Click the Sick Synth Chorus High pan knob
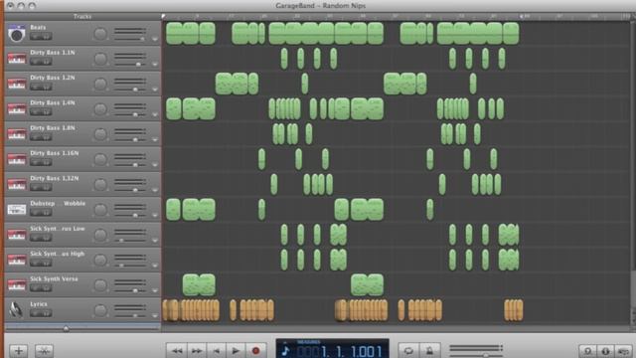Image resolution: width=636 pixels, height=358 pixels. pyautogui.click(x=100, y=261)
